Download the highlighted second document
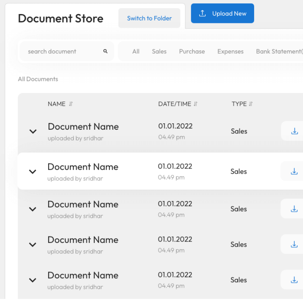 294,172
